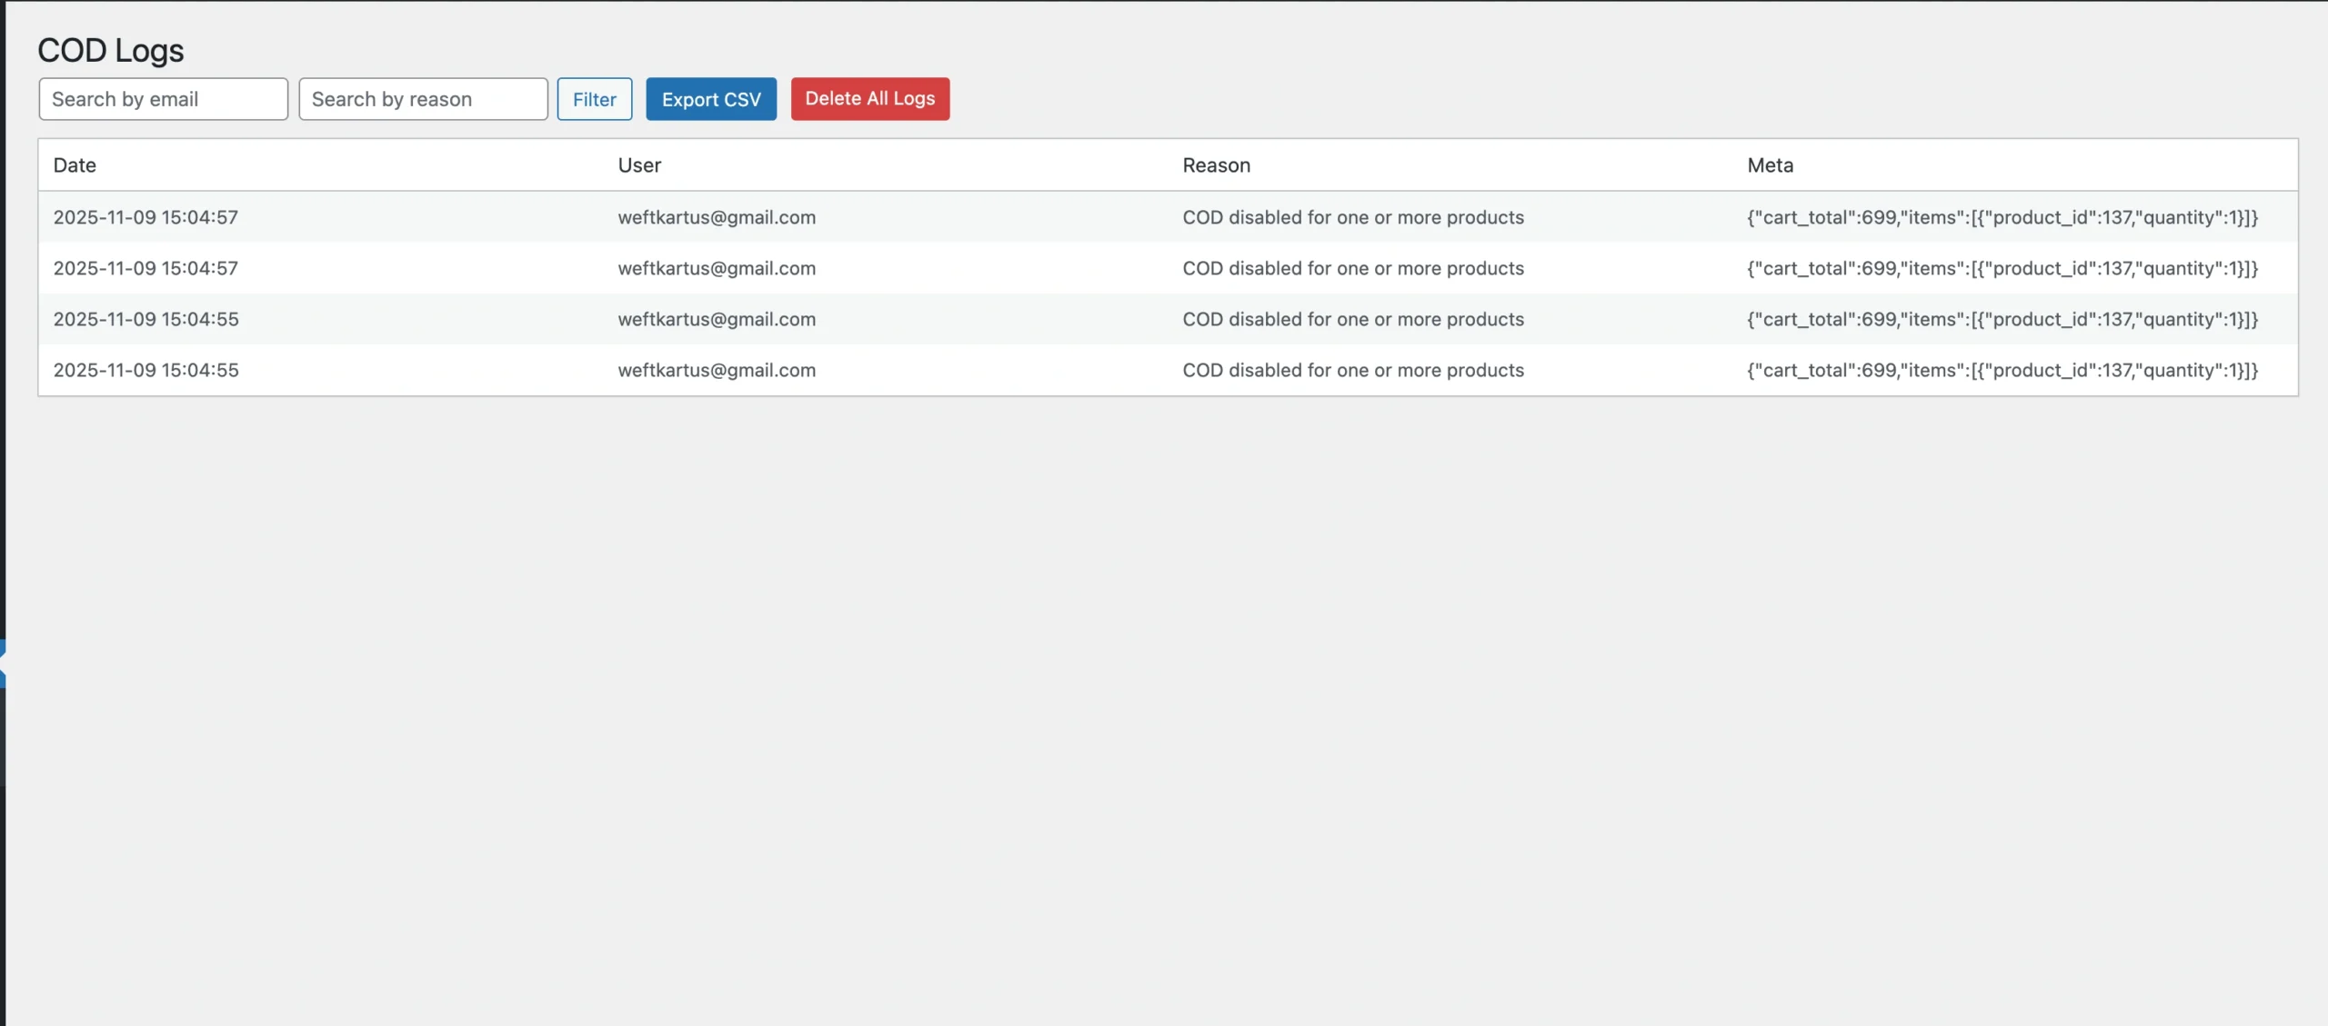Click the meta JSON in the first row
This screenshot has height=1026, width=2328.
[2002, 217]
